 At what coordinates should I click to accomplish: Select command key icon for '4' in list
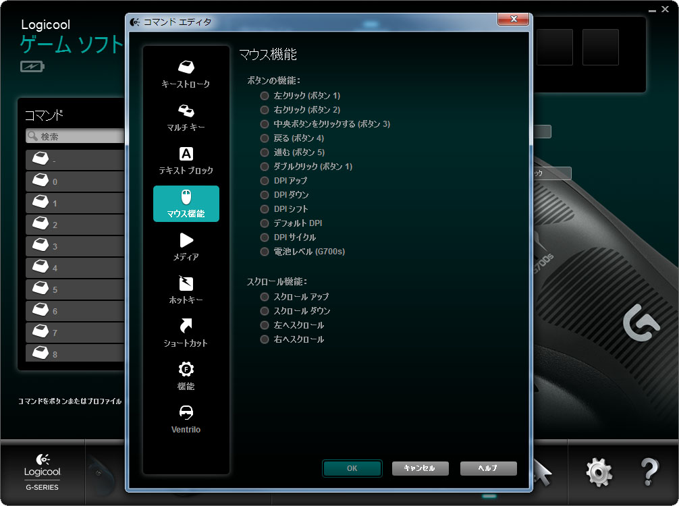click(40, 266)
